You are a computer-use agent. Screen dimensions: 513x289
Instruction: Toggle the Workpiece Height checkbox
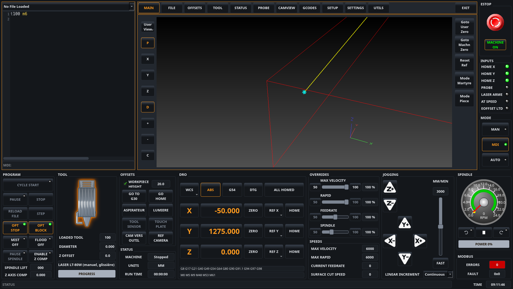click(x=125, y=184)
